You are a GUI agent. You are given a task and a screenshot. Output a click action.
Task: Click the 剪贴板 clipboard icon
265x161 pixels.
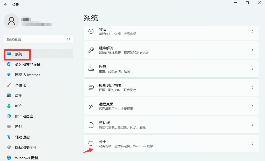click(x=91, y=125)
